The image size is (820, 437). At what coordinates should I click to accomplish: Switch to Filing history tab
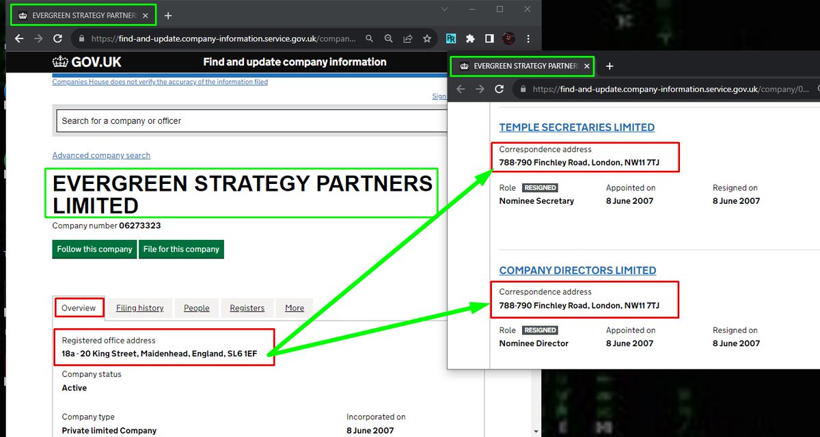[140, 308]
